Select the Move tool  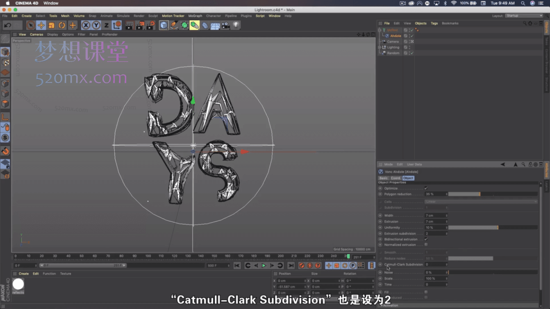click(x=41, y=25)
